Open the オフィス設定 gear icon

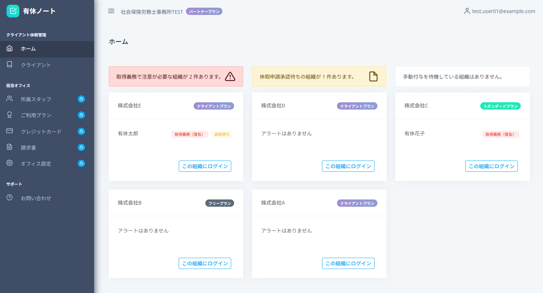[9, 163]
